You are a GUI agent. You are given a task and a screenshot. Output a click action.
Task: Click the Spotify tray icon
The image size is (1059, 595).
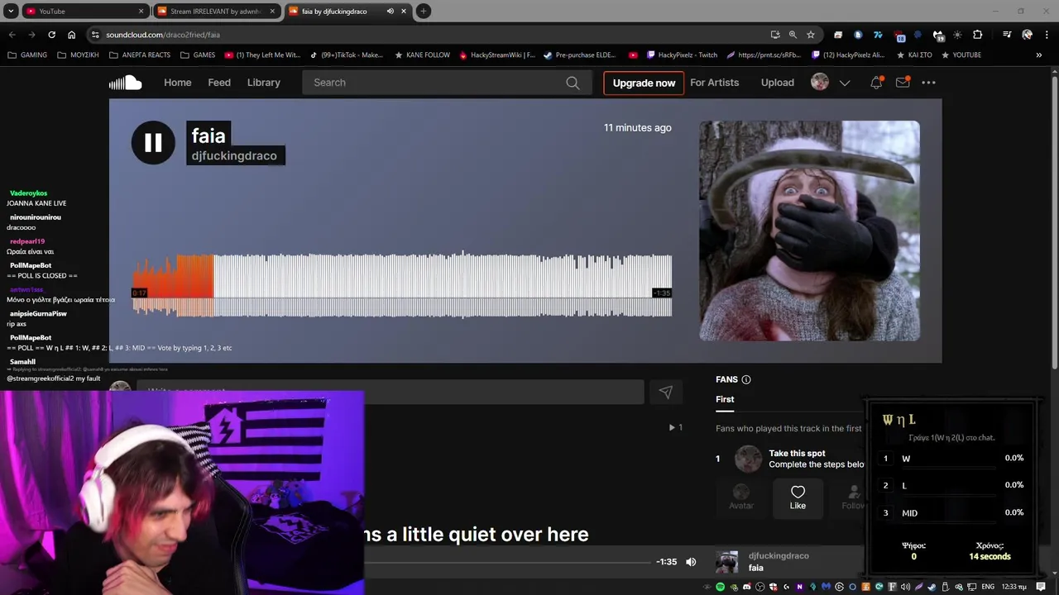coord(720,587)
